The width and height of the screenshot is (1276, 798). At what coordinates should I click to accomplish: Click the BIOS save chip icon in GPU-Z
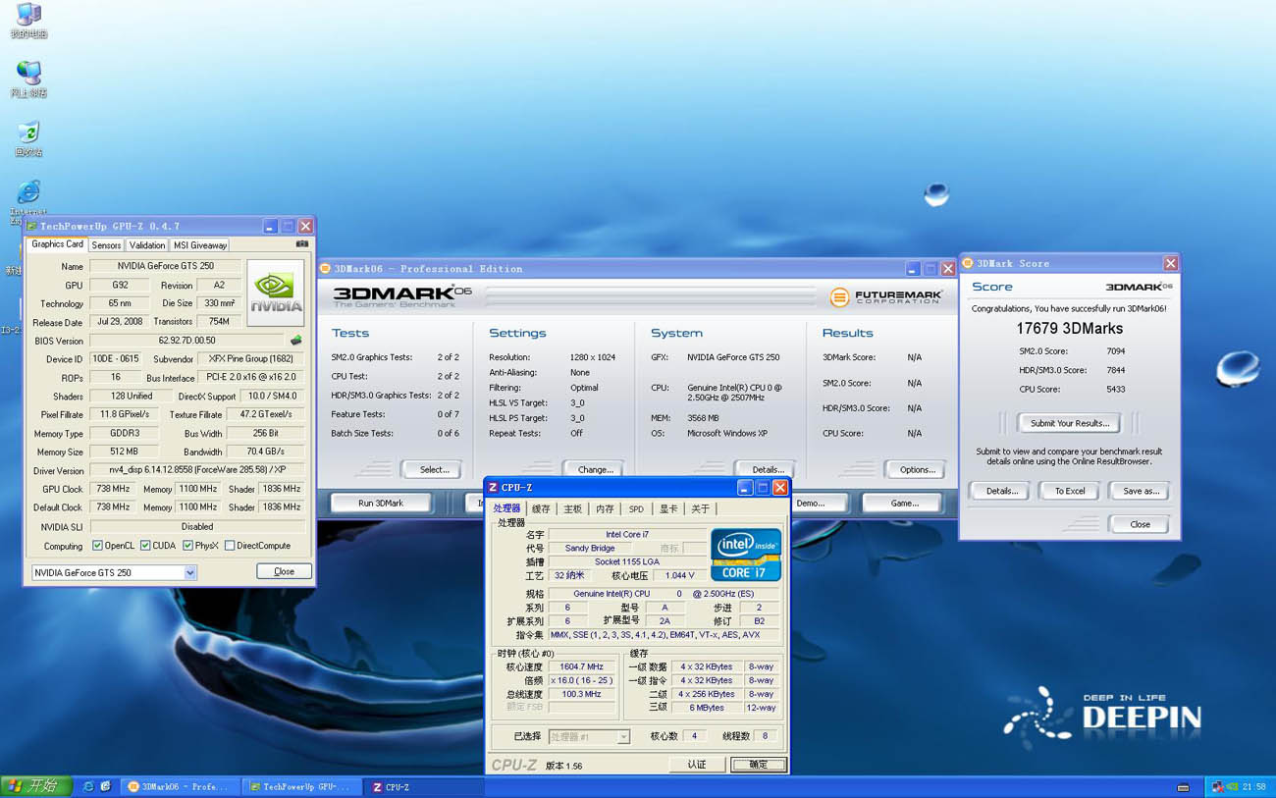tap(295, 341)
